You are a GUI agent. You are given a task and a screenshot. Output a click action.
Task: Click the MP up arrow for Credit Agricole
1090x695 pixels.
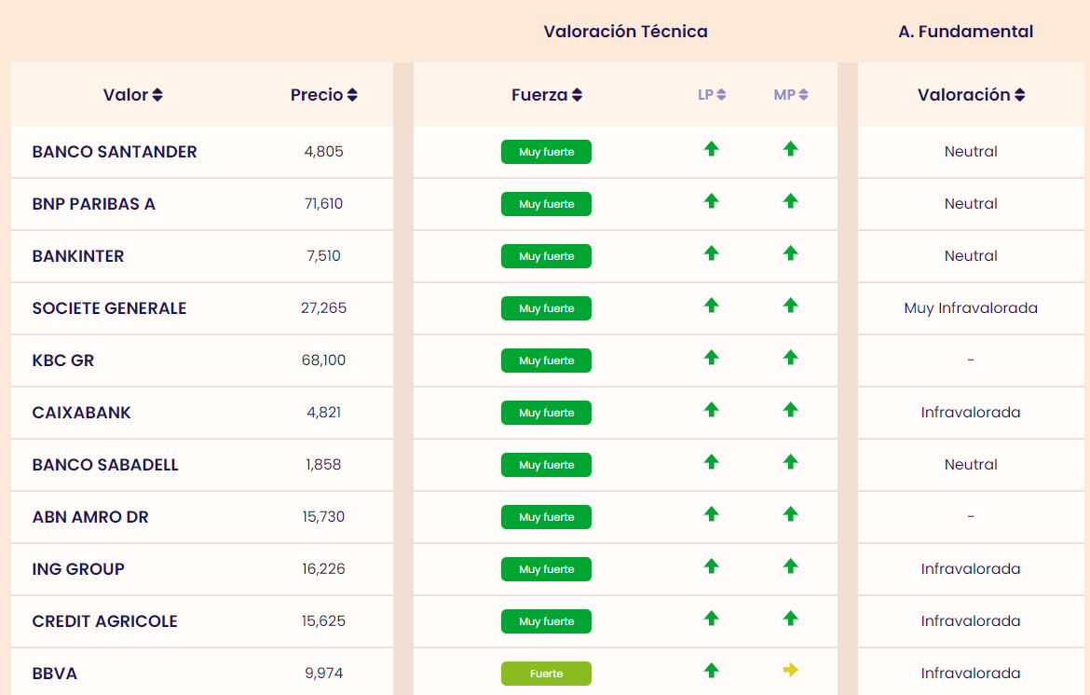791,618
